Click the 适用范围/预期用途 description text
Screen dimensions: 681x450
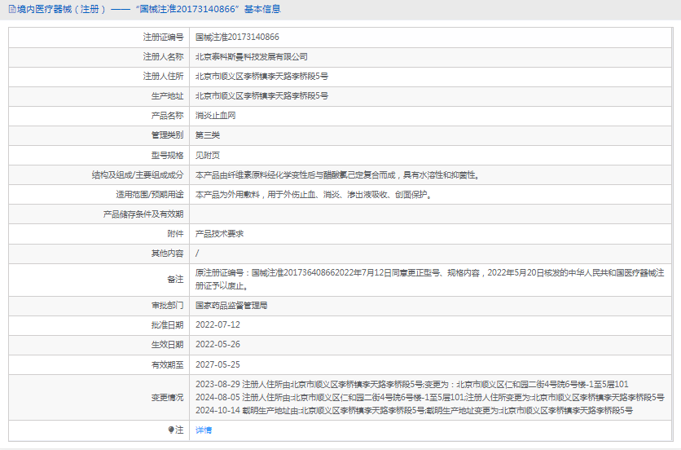[x=314, y=194]
